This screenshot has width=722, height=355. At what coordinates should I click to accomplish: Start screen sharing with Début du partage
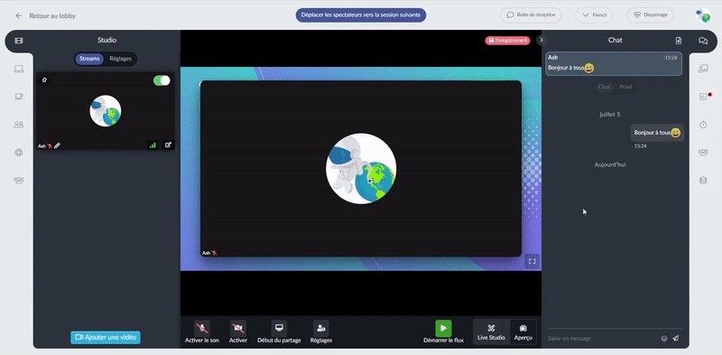(279, 332)
